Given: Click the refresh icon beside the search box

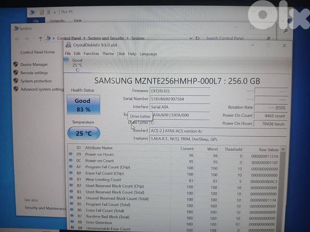Looking at the screenshot, I should point(198,38).
